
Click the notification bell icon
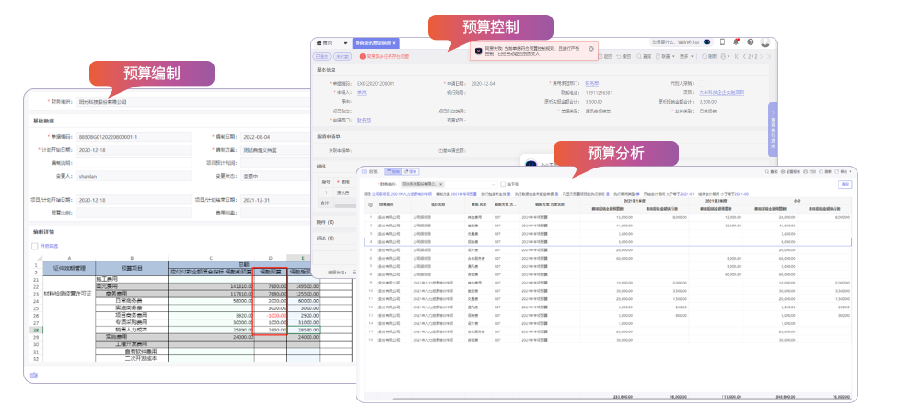click(736, 42)
